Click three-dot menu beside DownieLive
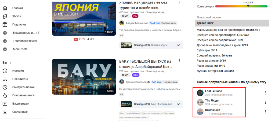This screenshot has width=275, height=121. click(x=265, y=112)
